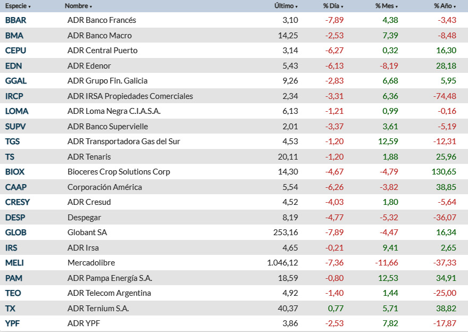Open the GGAL ticker link
The width and height of the screenshot is (468, 332).
click(16, 81)
